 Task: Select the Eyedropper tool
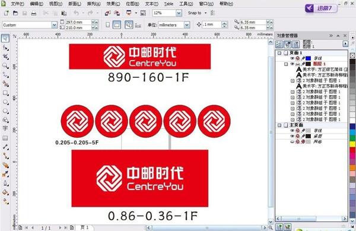[5, 174]
